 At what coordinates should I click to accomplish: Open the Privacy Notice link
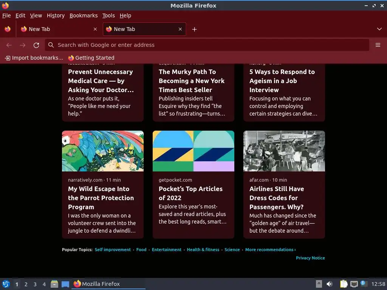coord(310,258)
